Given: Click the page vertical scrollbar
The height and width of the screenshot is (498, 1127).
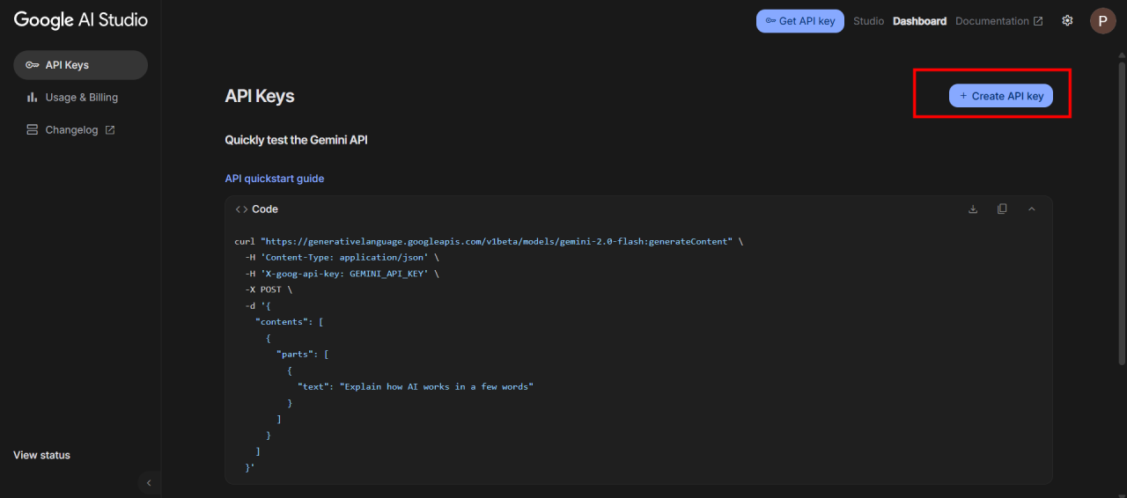Looking at the screenshot, I should [1121, 211].
